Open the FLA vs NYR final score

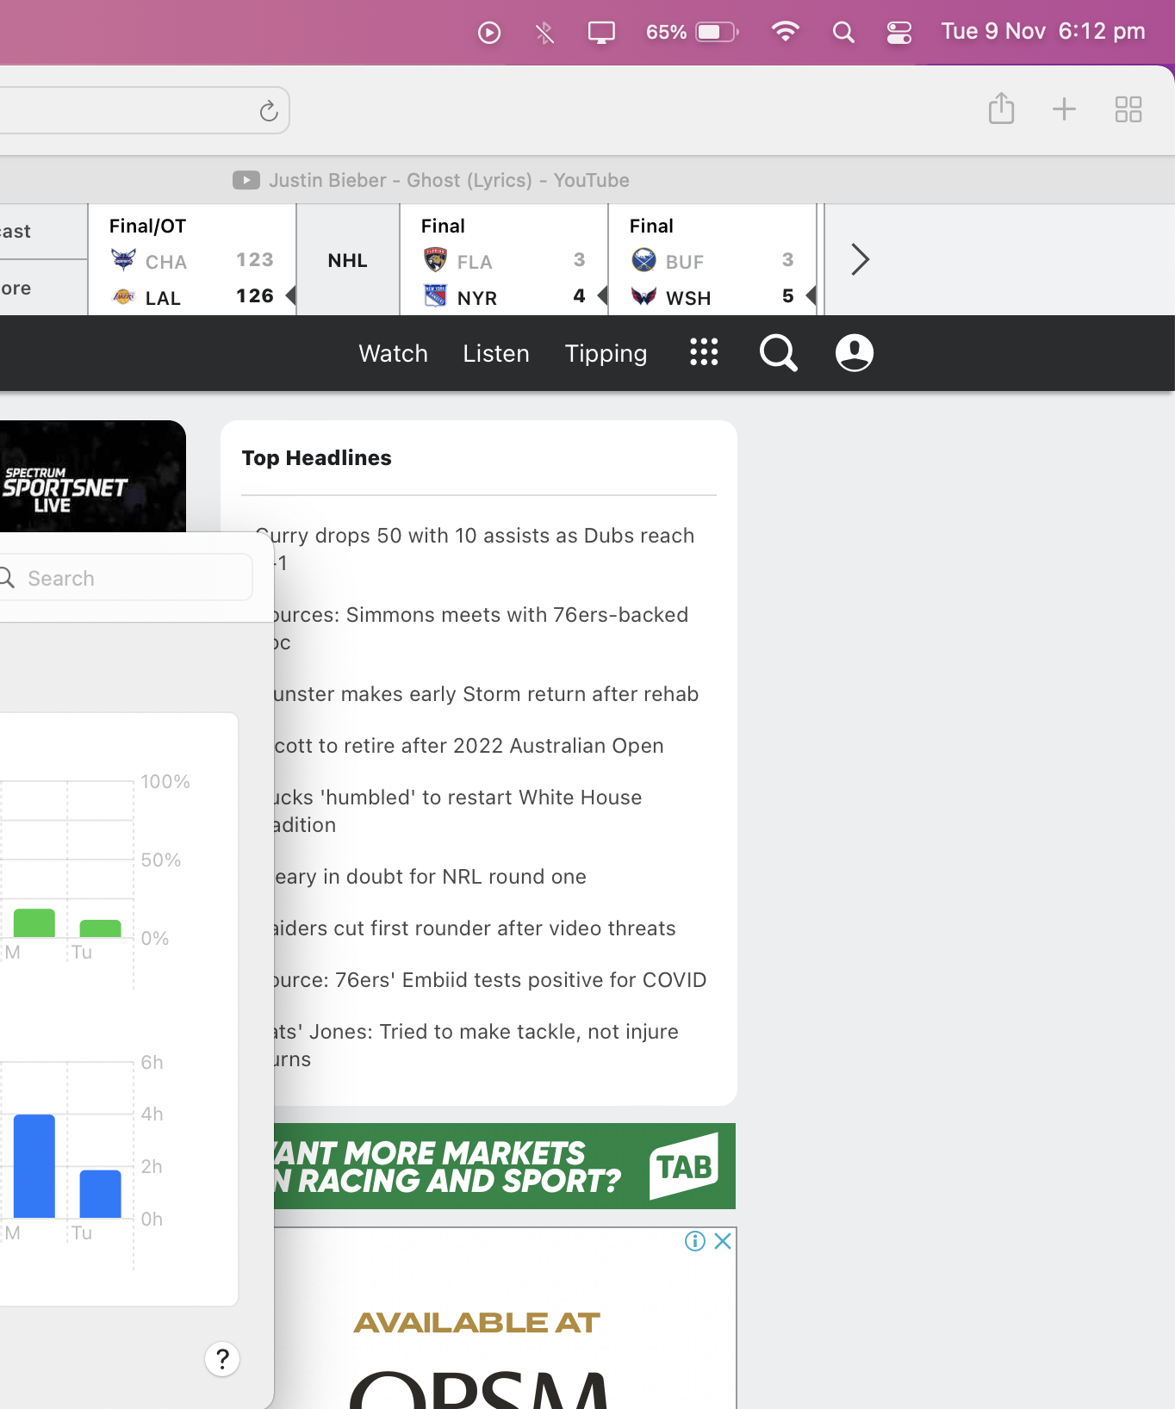click(x=504, y=260)
